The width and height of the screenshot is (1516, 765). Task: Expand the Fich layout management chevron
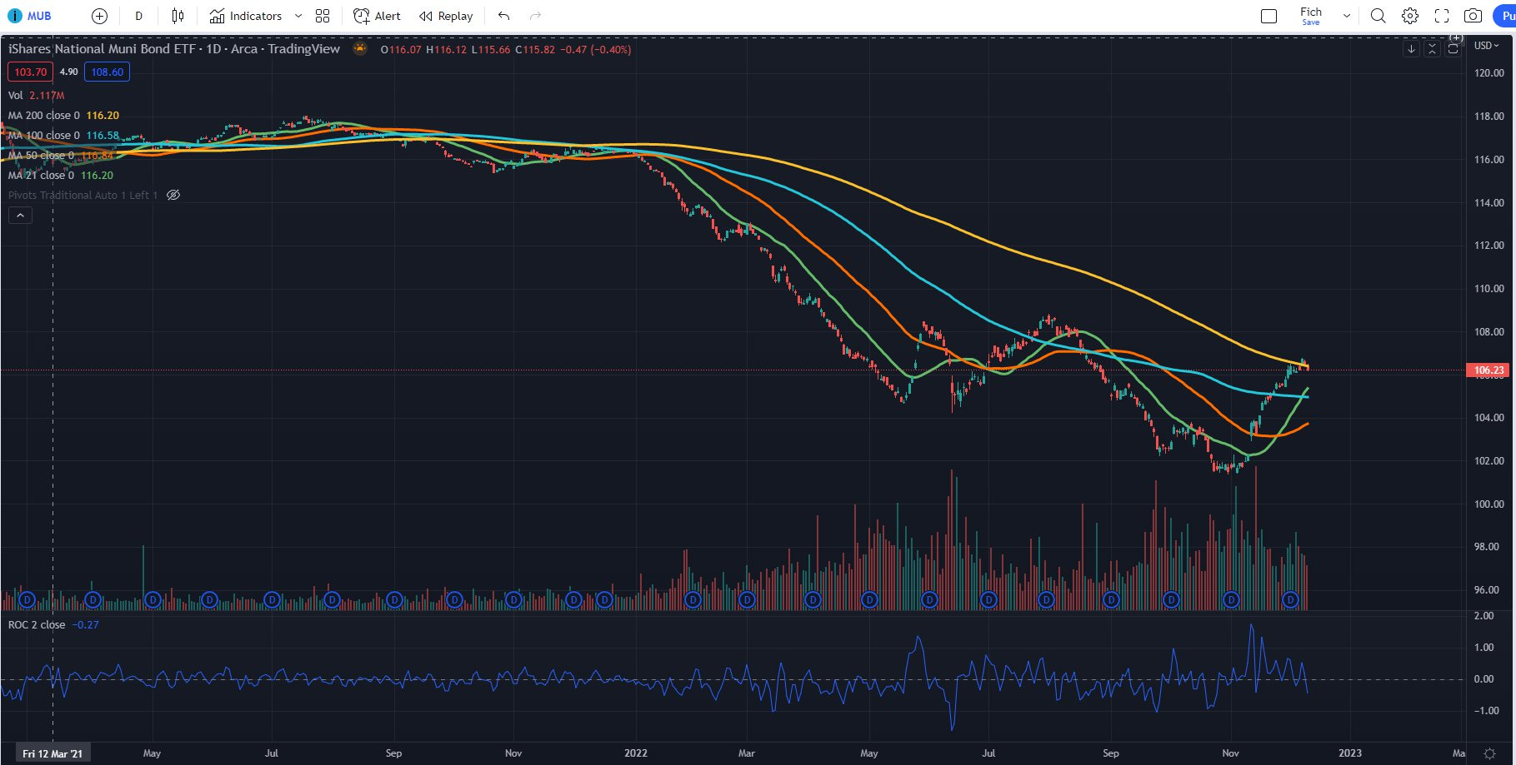(x=1346, y=16)
